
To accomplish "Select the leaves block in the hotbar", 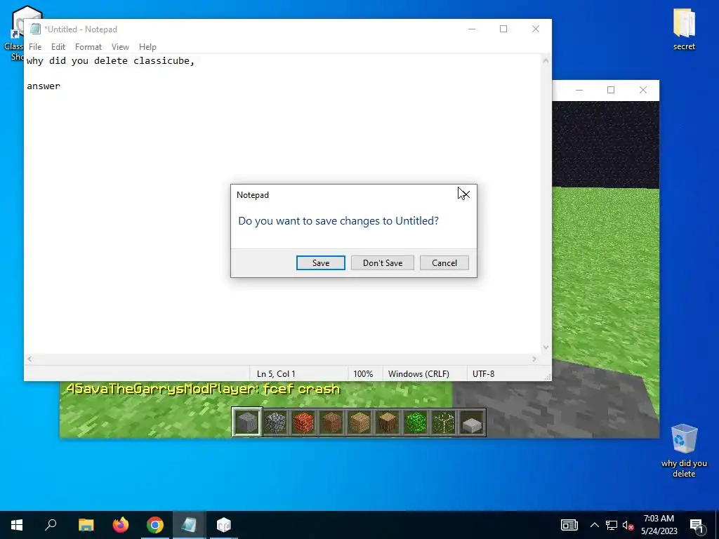I will [x=416, y=422].
